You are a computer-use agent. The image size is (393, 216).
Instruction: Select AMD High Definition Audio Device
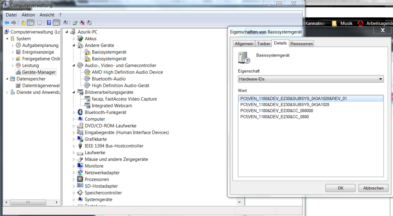click(127, 72)
